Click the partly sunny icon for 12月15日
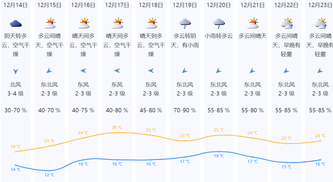Viewport: 333px width, 182px height. click(x=50, y=23)
